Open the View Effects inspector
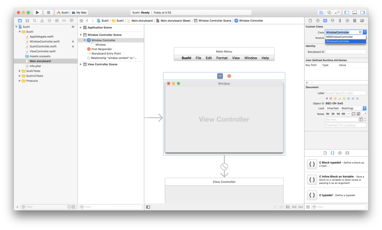The height and width of the screenshot is (230, 382). coord(362,21)
